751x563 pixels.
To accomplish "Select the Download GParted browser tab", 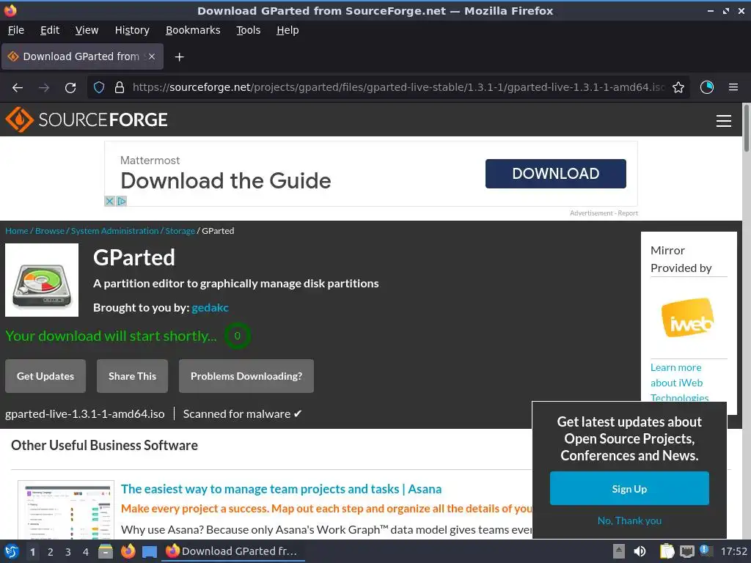I will point(82,56).
